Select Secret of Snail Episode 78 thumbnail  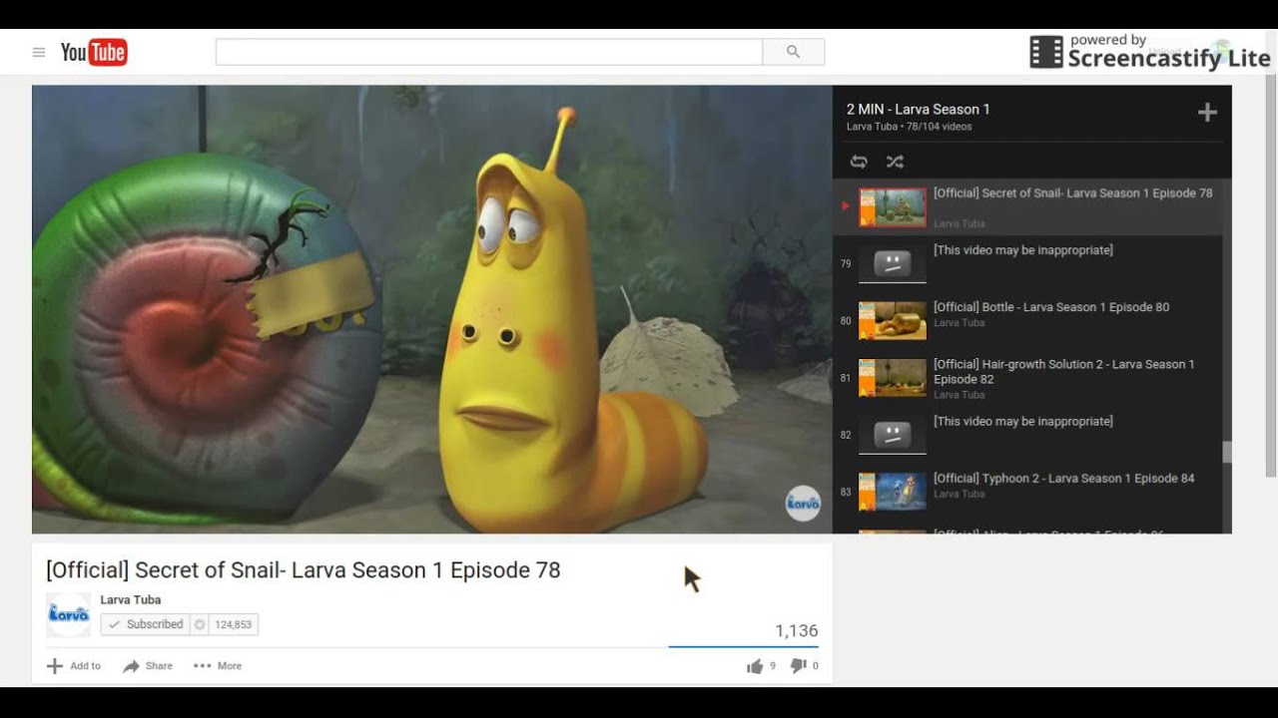point(893,207)
